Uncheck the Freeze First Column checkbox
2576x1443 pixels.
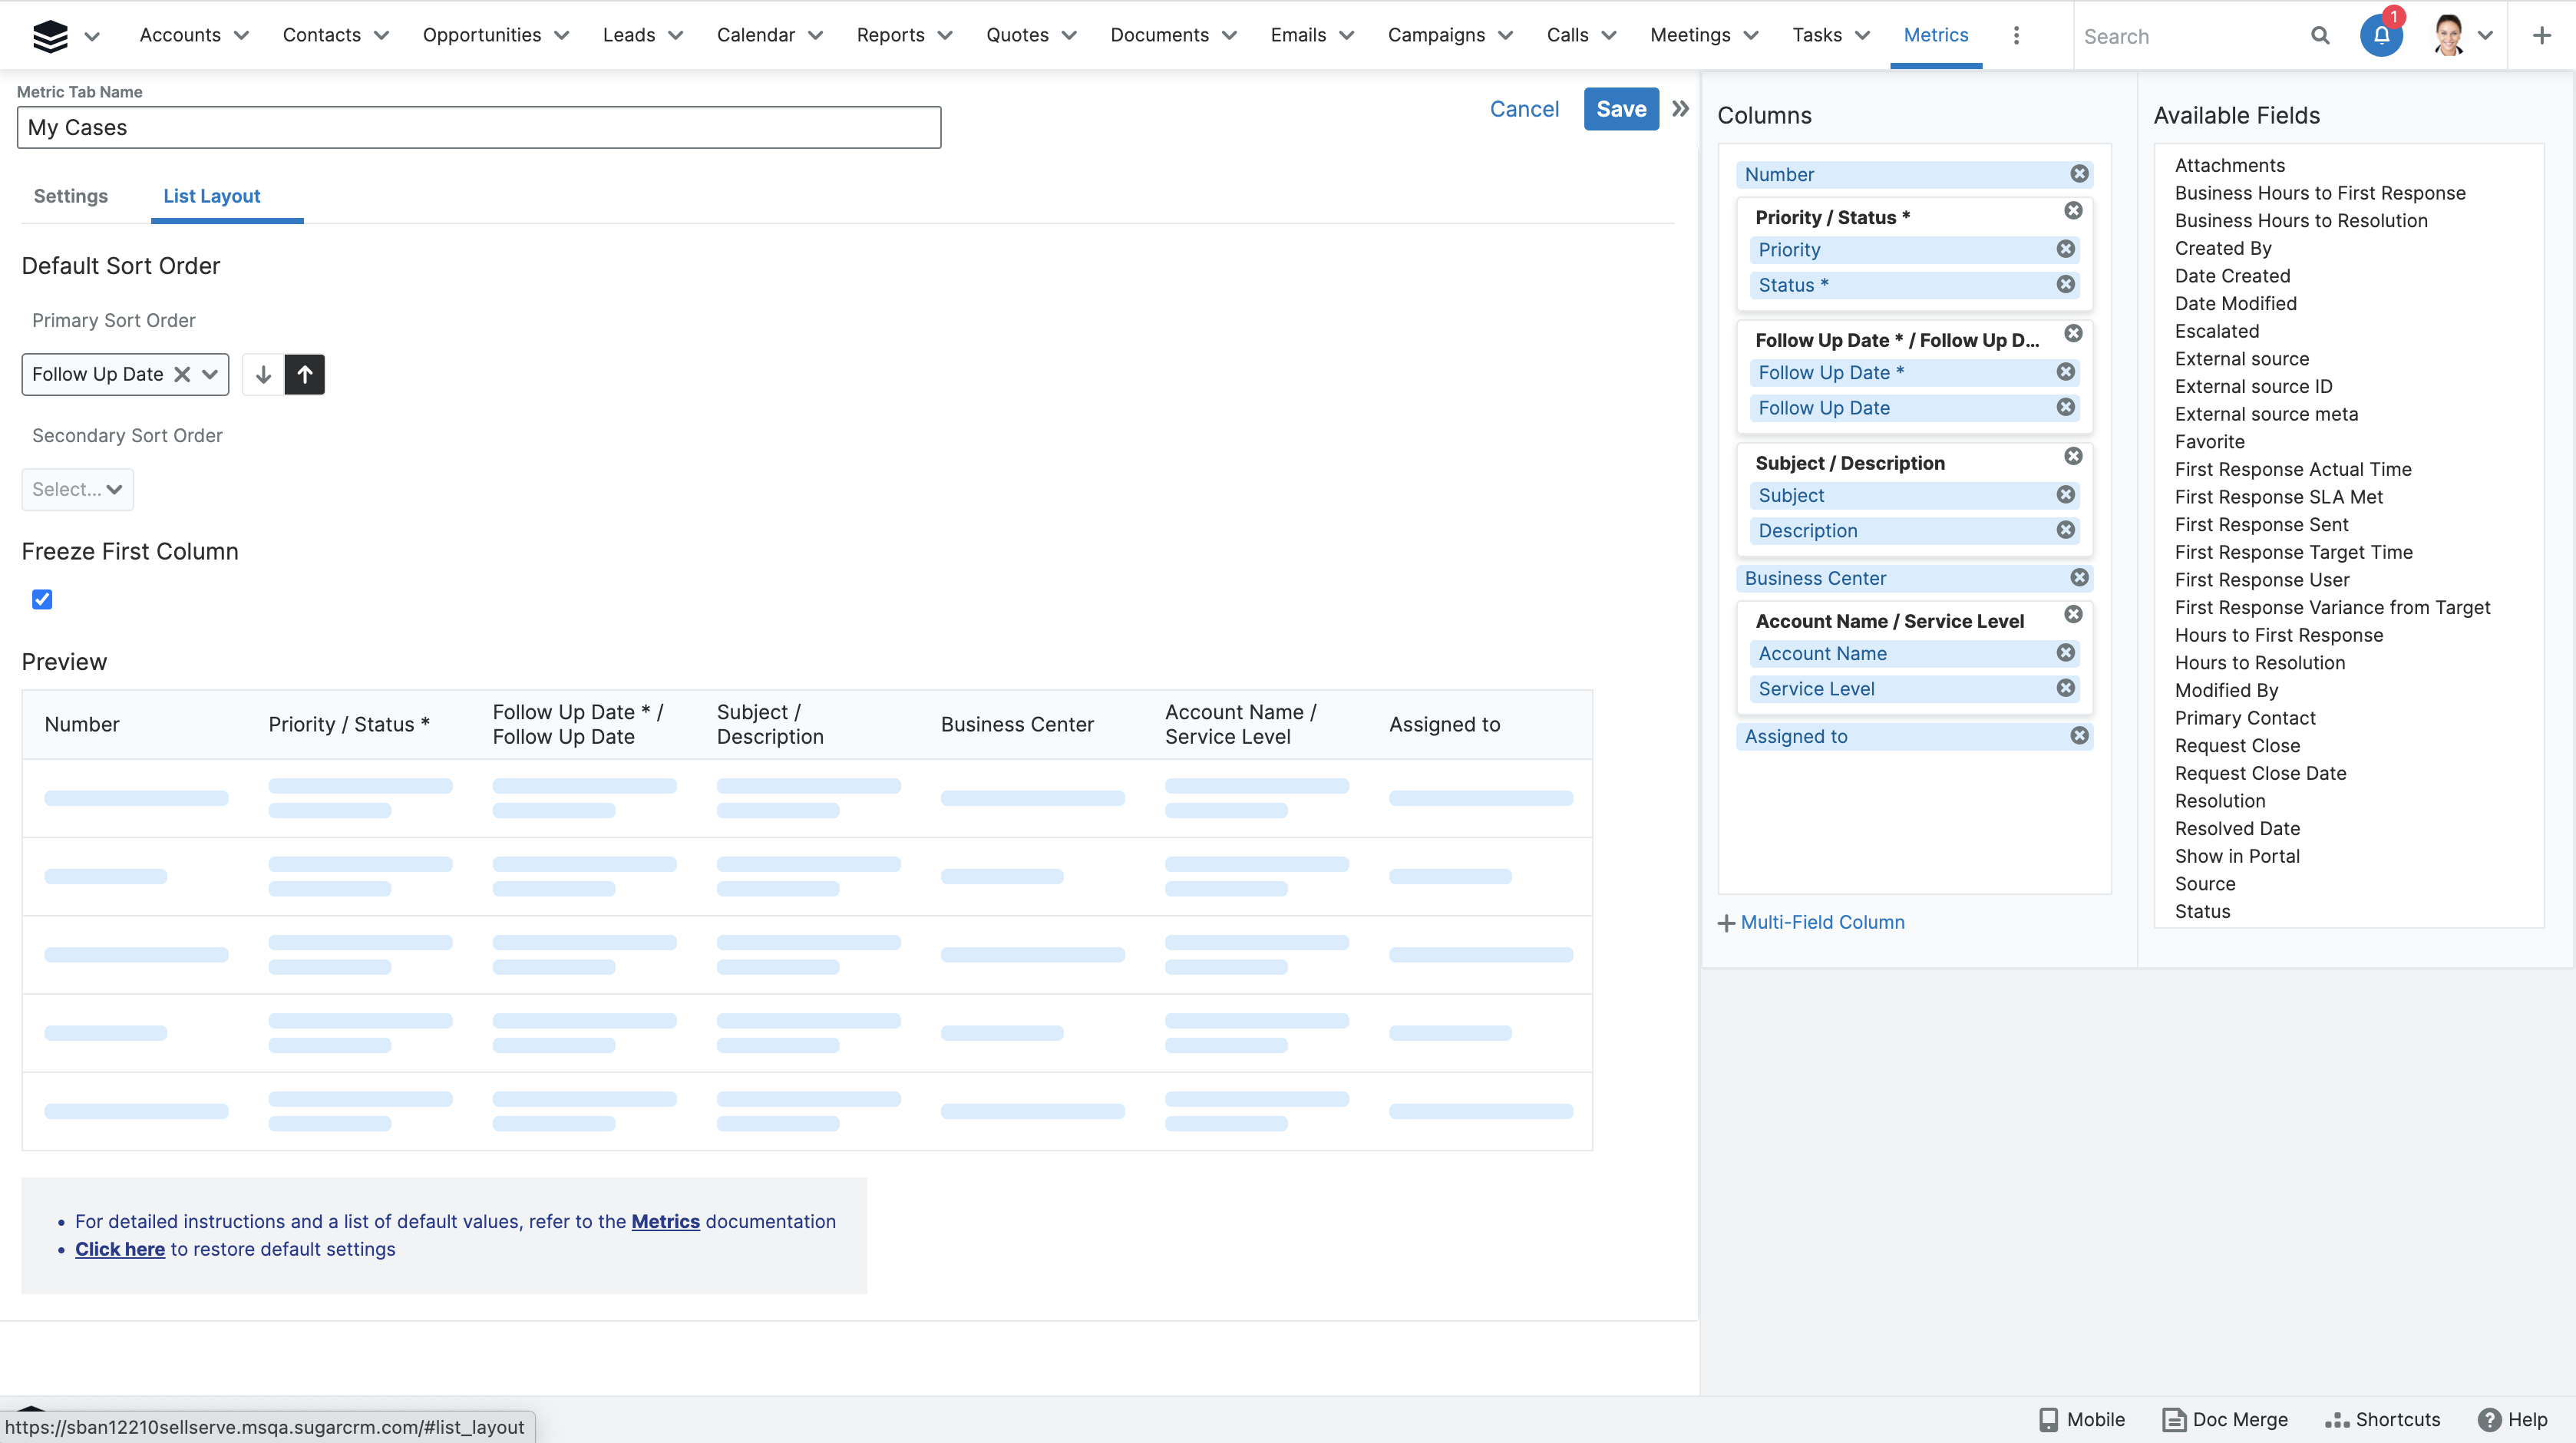(x=42, y=599)
